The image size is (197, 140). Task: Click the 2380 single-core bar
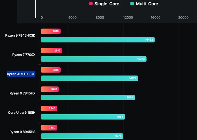49,128
